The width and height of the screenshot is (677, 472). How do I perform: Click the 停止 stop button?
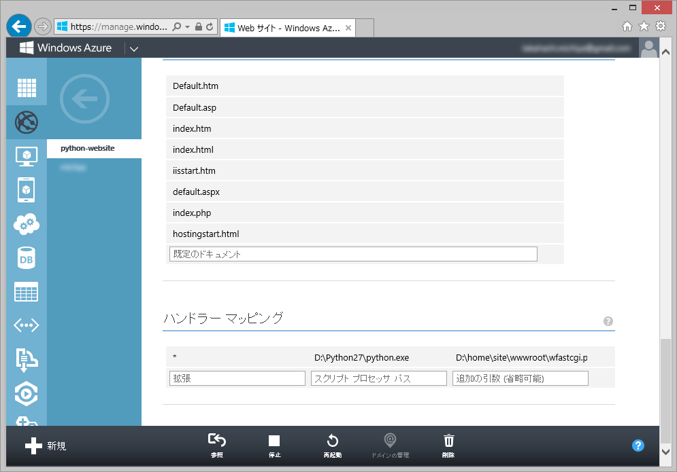[274, 445]
